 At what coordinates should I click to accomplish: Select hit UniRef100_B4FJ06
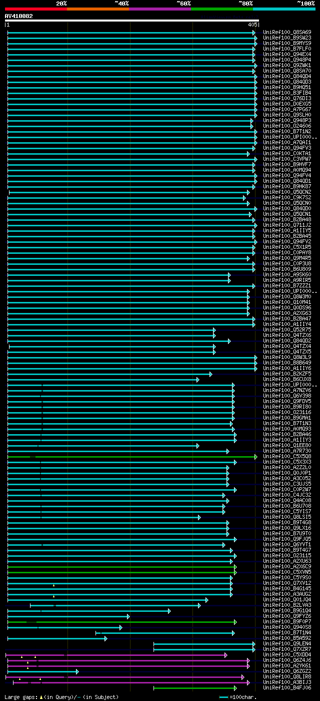[x=287, y=688]
